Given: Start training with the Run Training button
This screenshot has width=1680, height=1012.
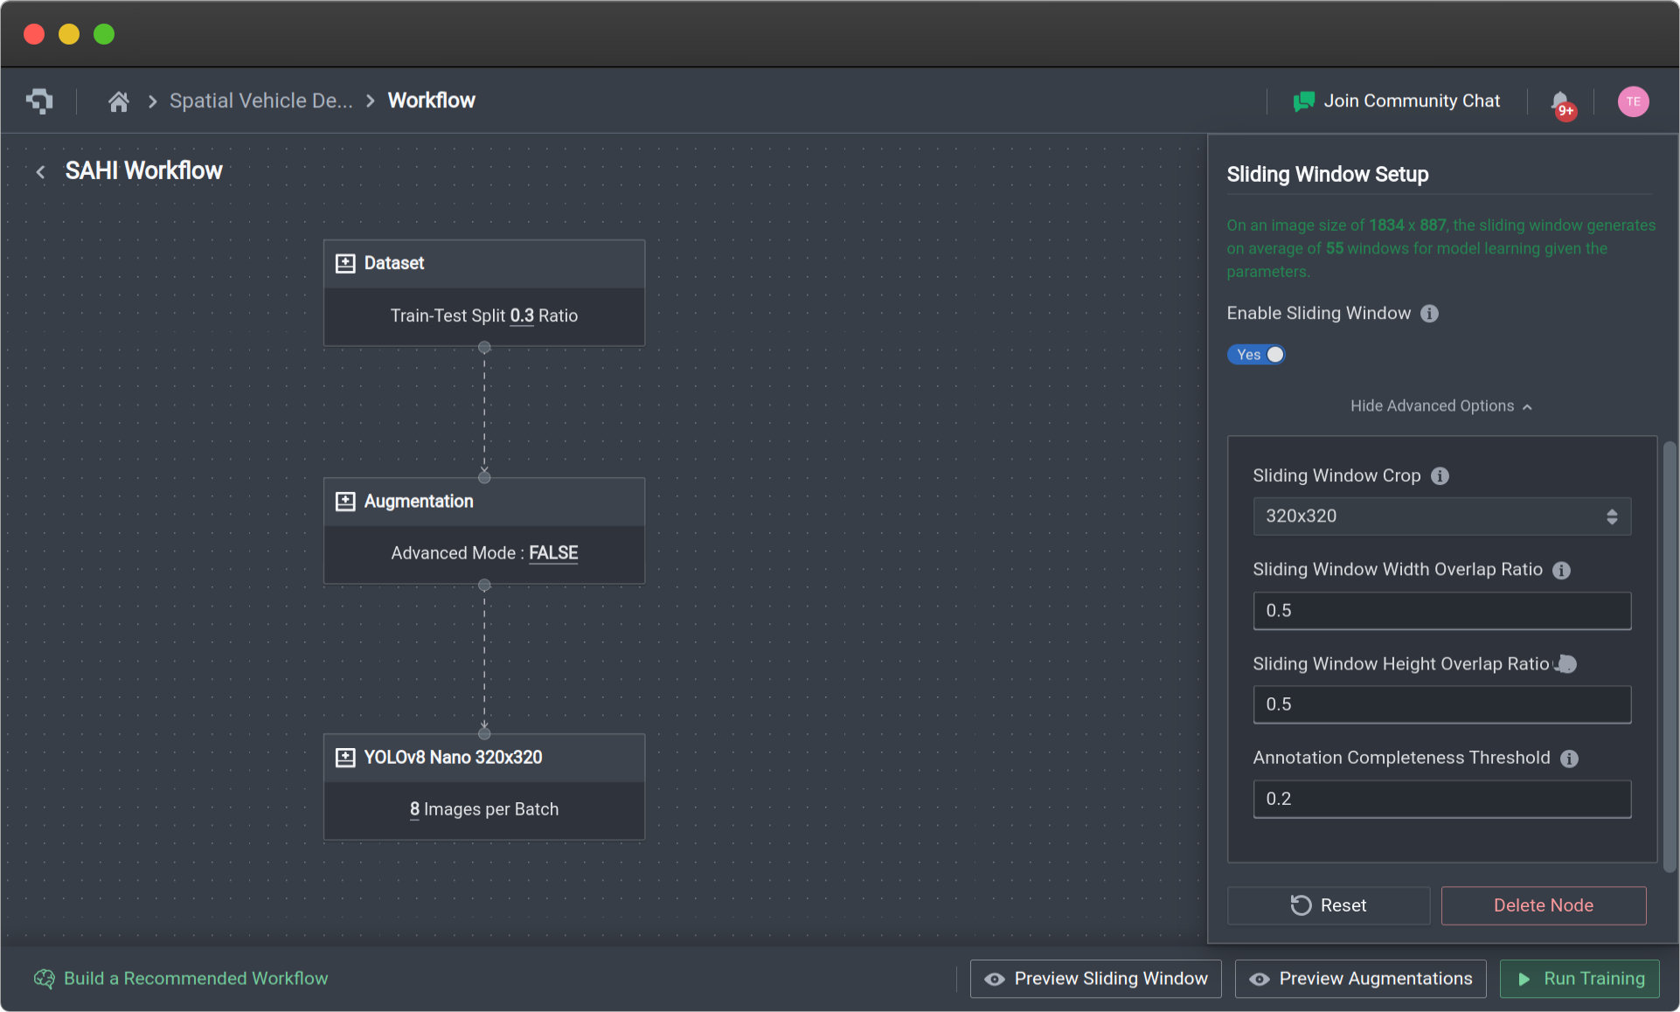Looking at the screenshot, I should tap(1579, 979).
